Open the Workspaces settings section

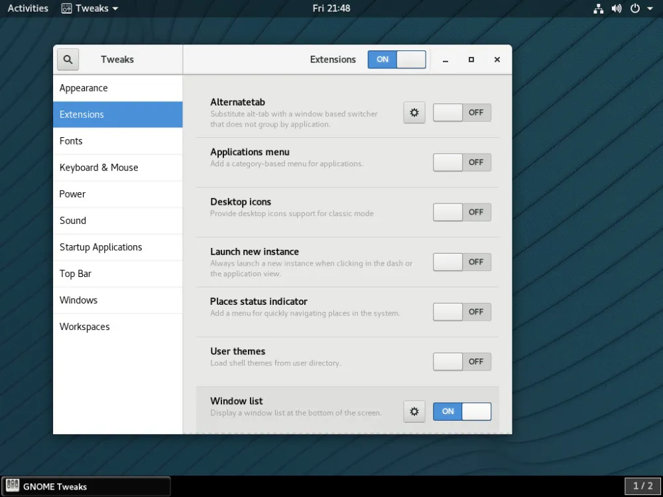click(x=84, y=326)
